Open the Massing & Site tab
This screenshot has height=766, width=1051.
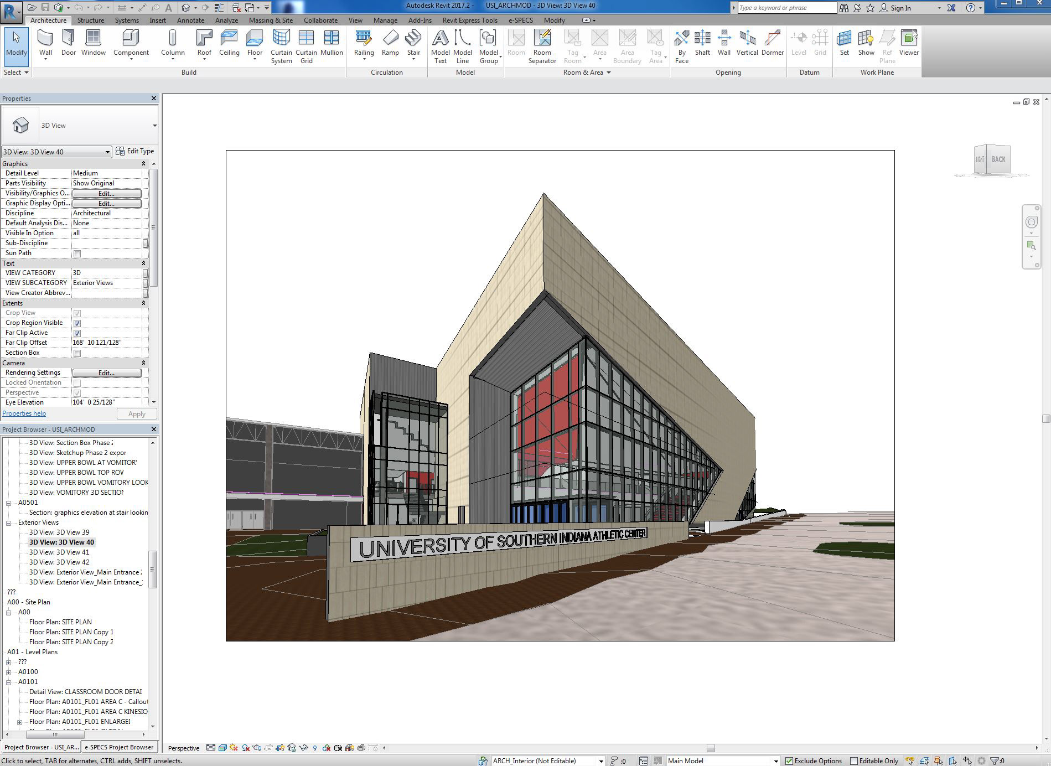[x=271, y=20]
